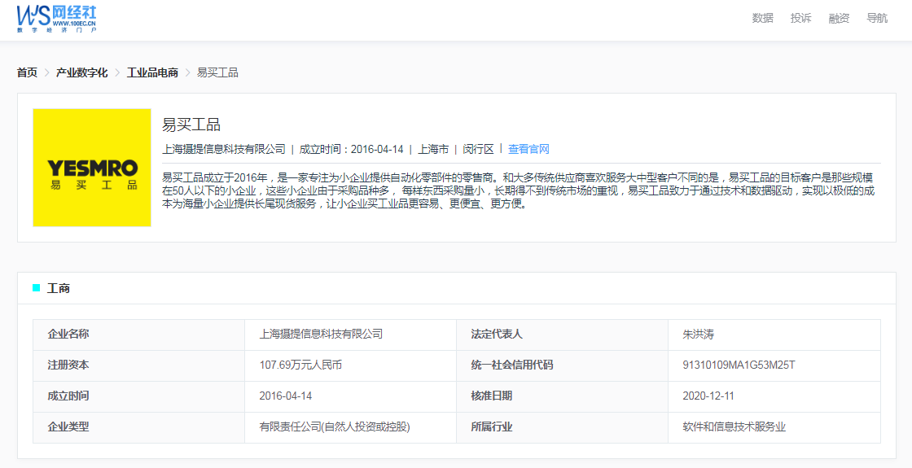Select the unified credit code 91310109MA1G53M25T
This screenshot has height=468, width=912.
point(739,365)
